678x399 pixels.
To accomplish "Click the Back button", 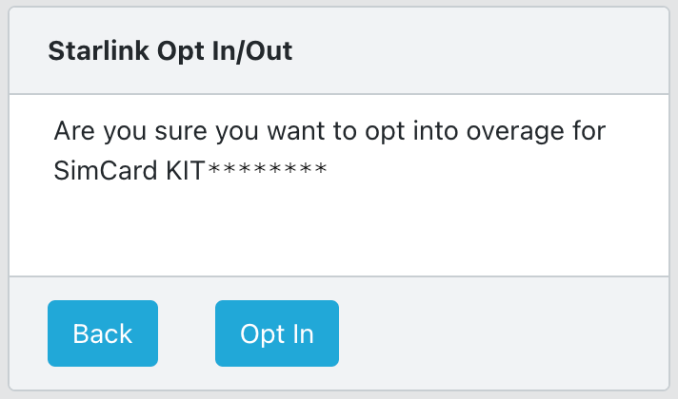I will click(103, 333).
